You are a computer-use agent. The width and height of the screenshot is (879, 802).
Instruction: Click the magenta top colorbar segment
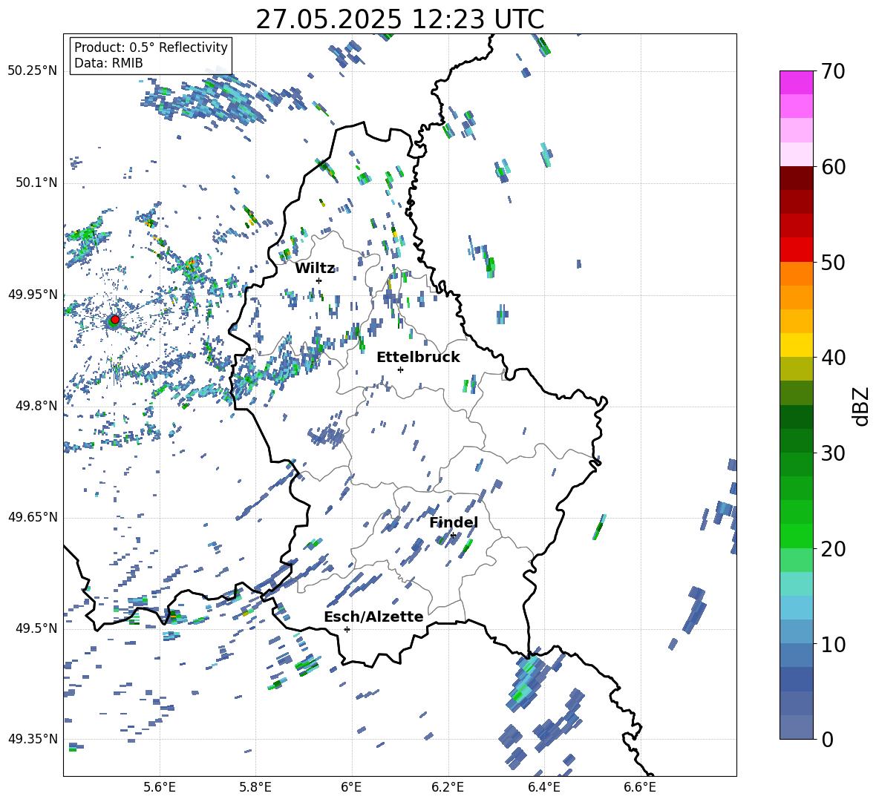pyautogui.click(x=796, y=82)
